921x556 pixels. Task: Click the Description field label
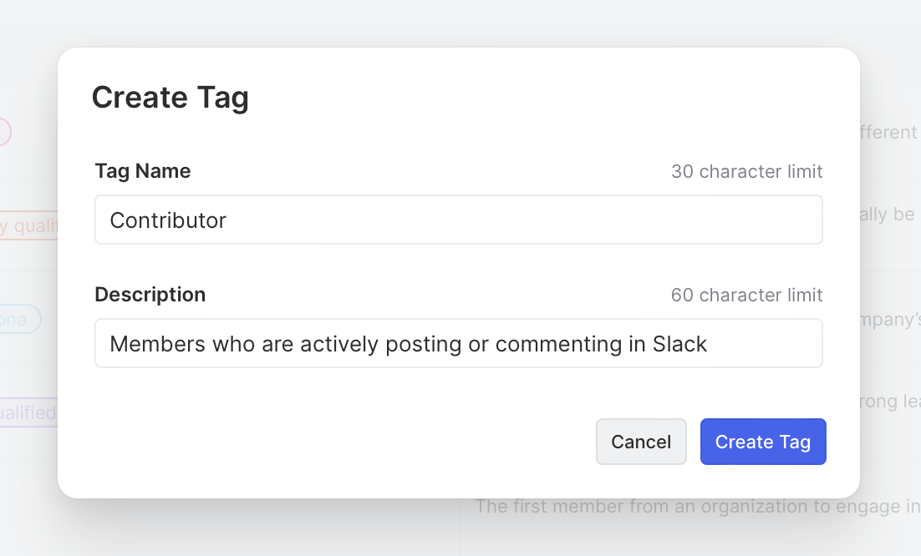coord(150,295)
